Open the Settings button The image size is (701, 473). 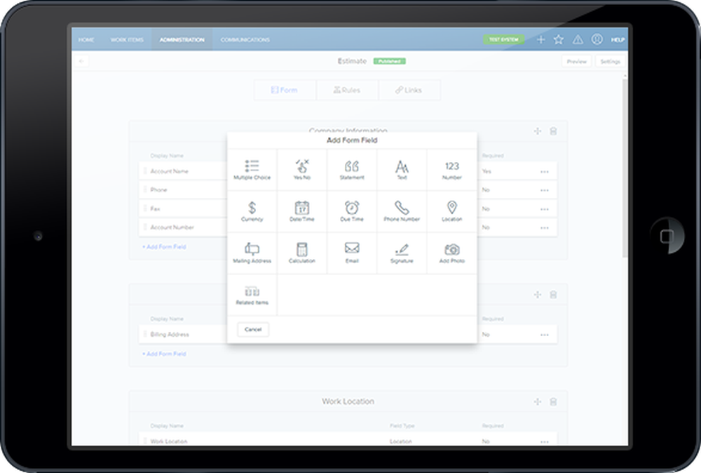(610, 61)
